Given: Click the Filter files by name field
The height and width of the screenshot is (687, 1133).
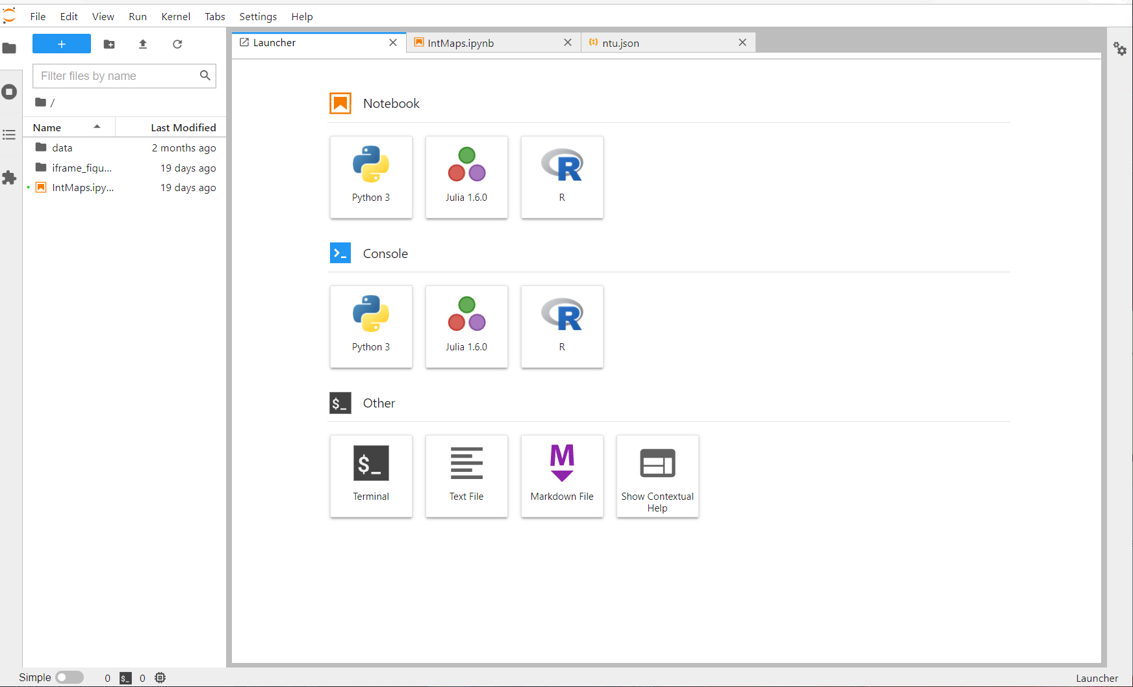Looking at the screenshot, I should tap(124, 76).
